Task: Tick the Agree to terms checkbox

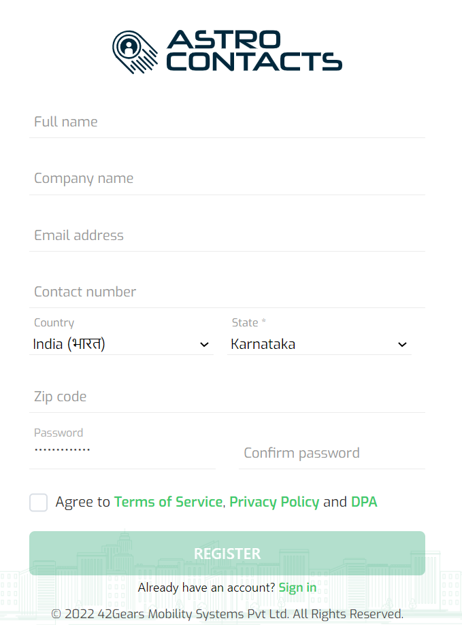Action: 38,502
